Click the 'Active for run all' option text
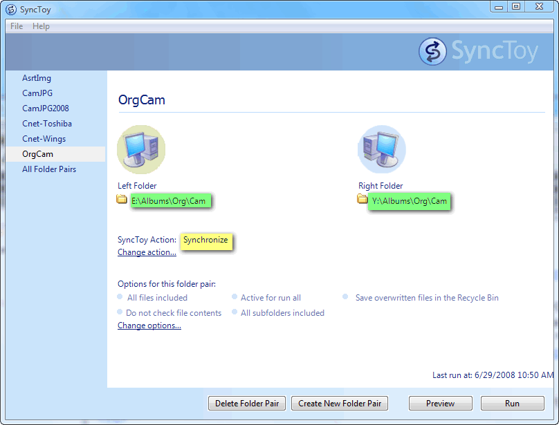Screen dimensions: 559x425 [271, 298]
